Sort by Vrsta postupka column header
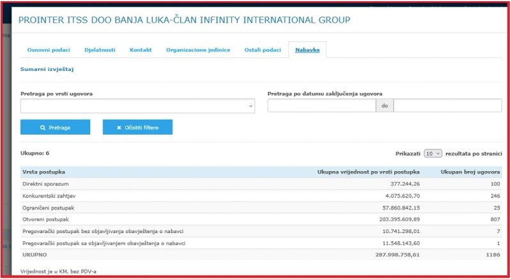This screenshot has height=279, width=511. (x=44, y=172)
